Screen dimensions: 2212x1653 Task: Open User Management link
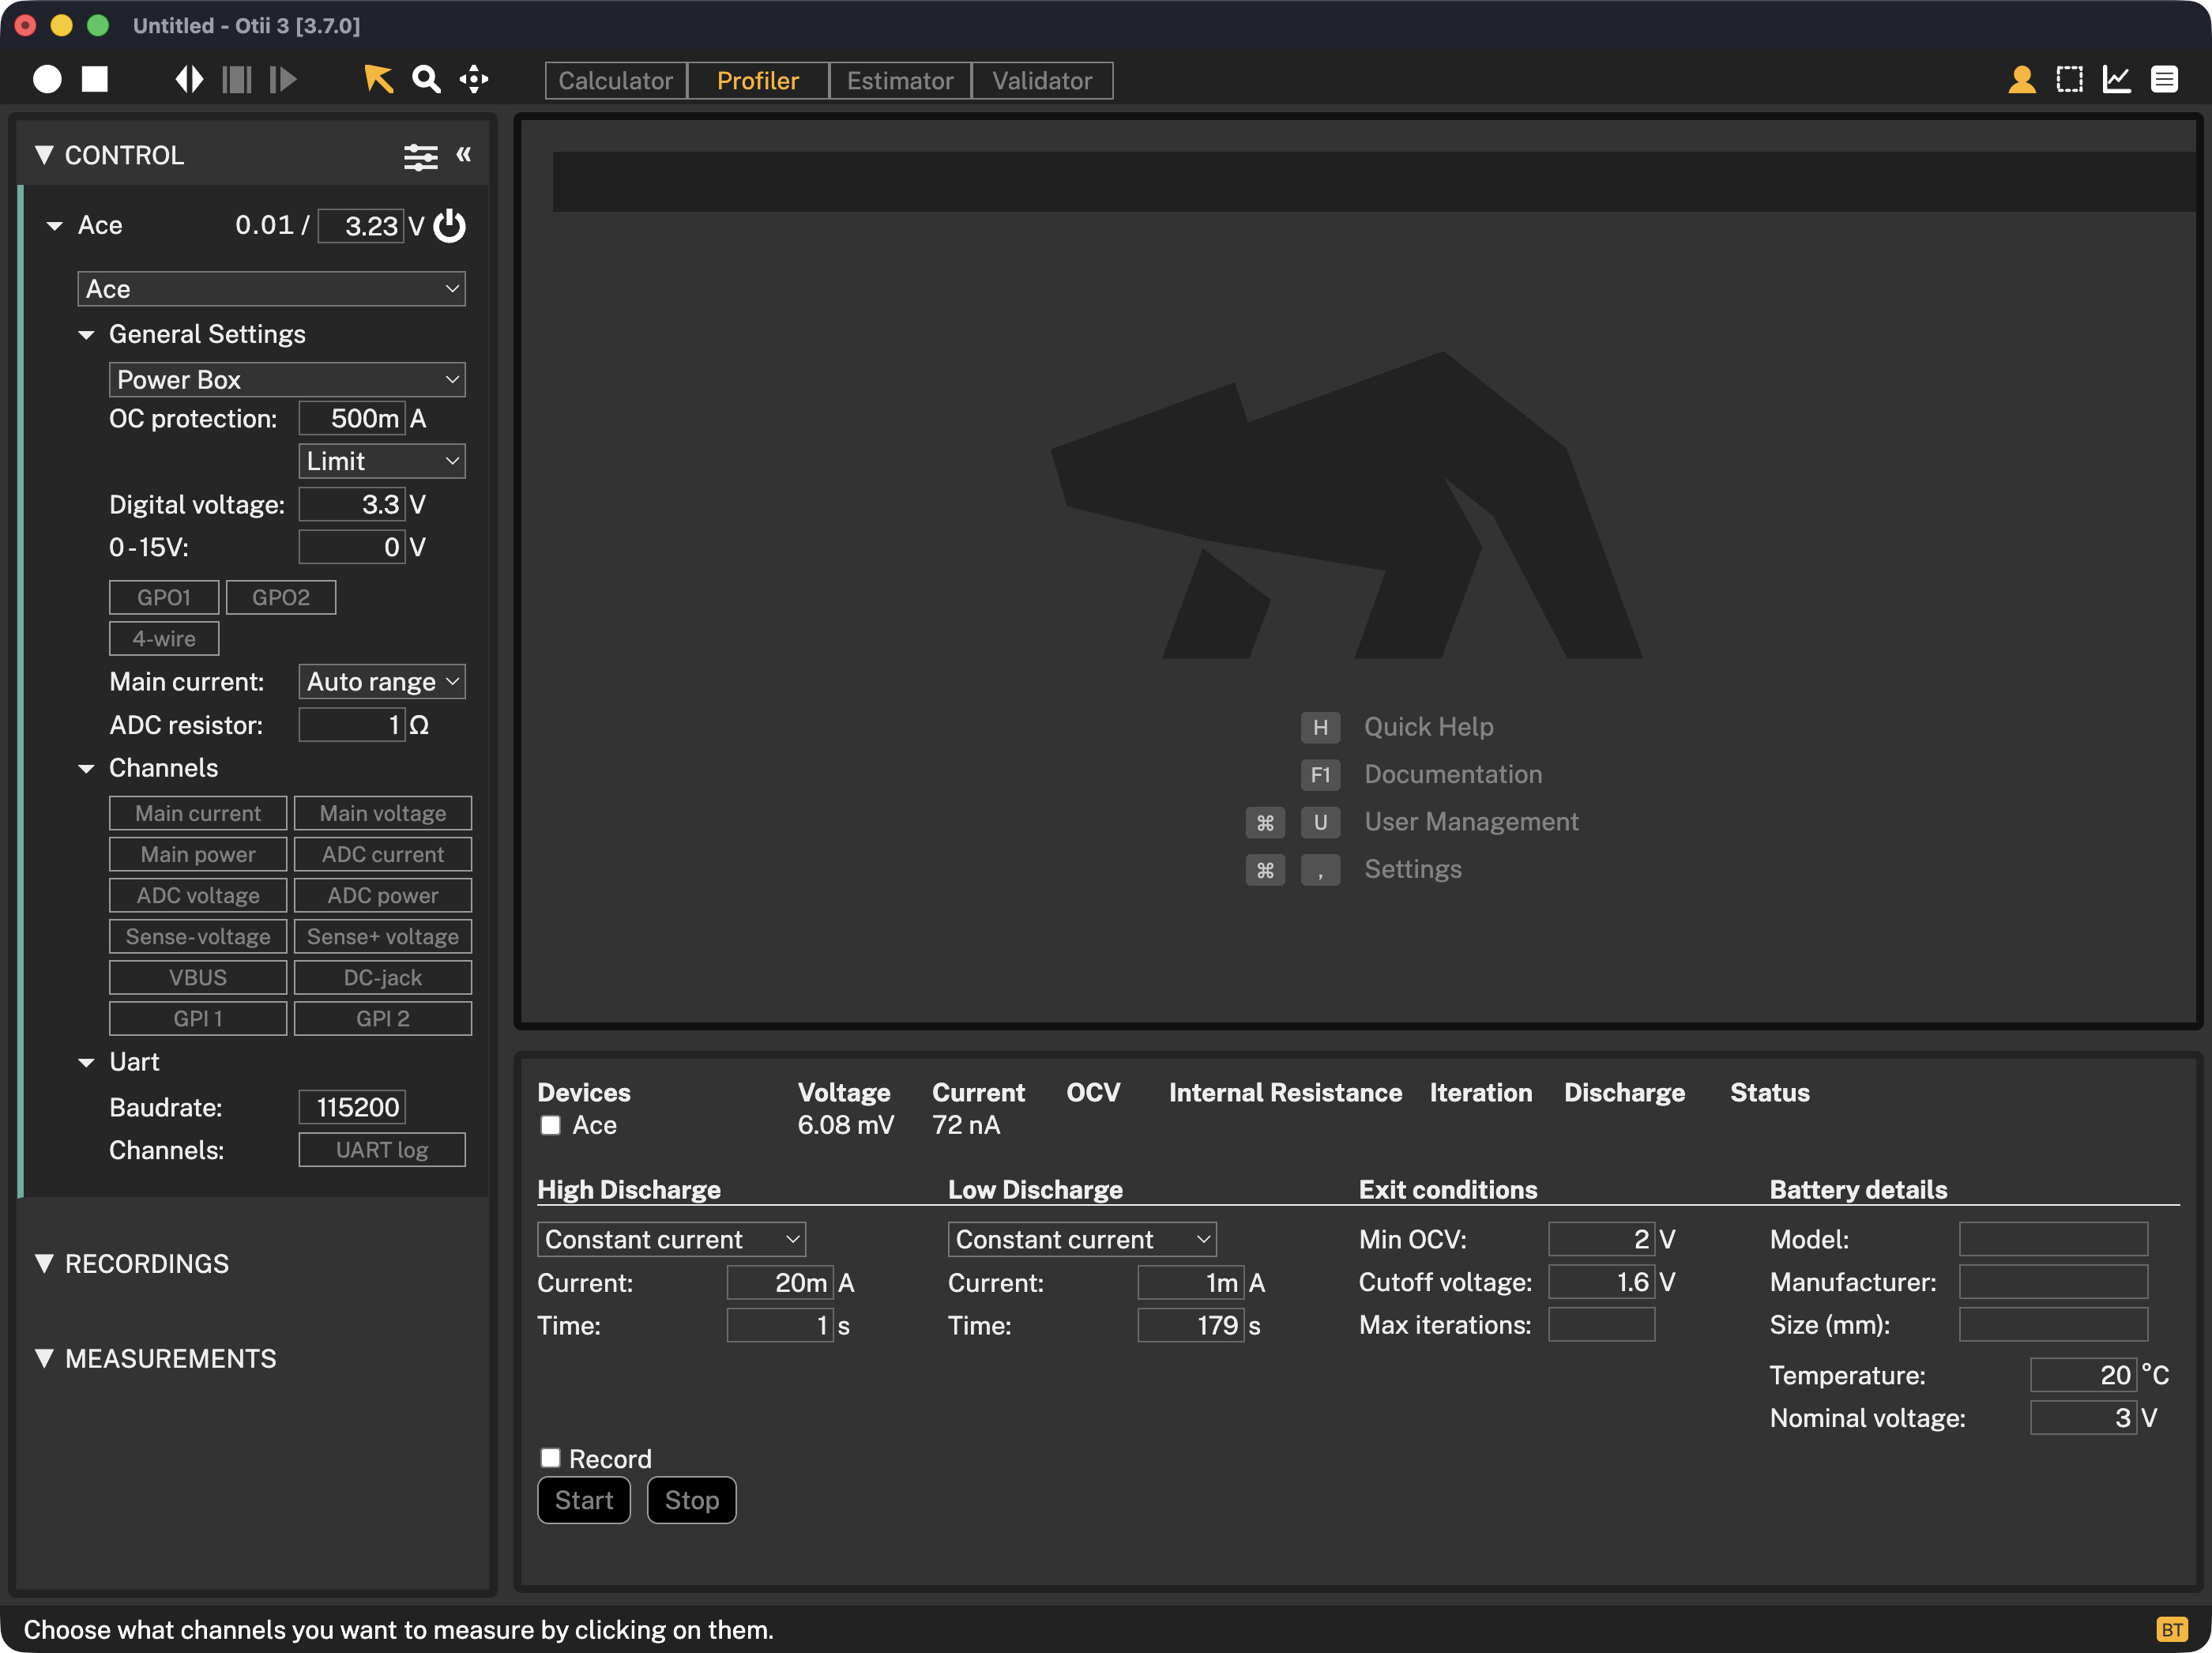(x=1472, y=822)
